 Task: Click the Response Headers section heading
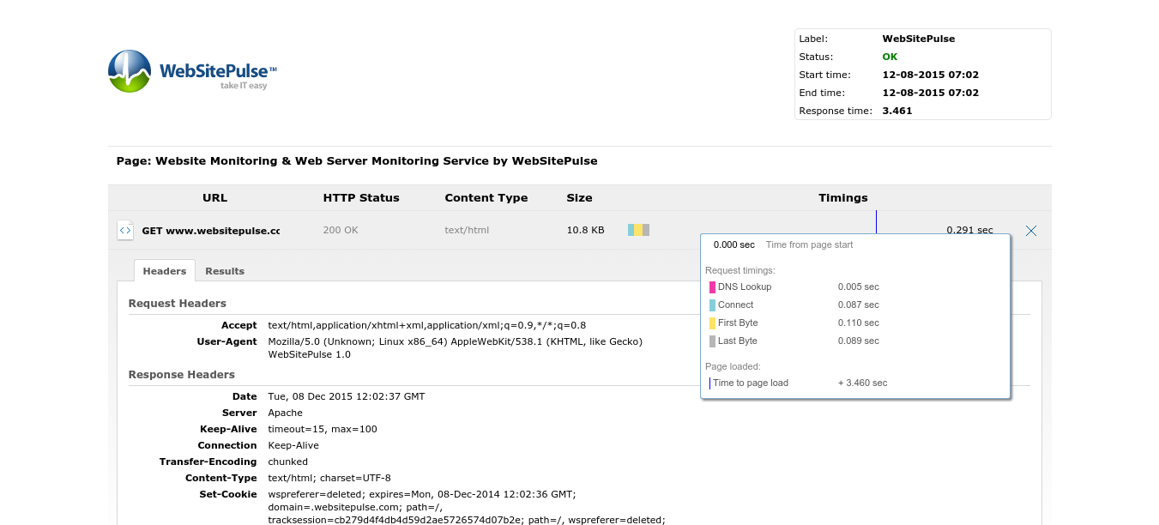click(182, 375)
